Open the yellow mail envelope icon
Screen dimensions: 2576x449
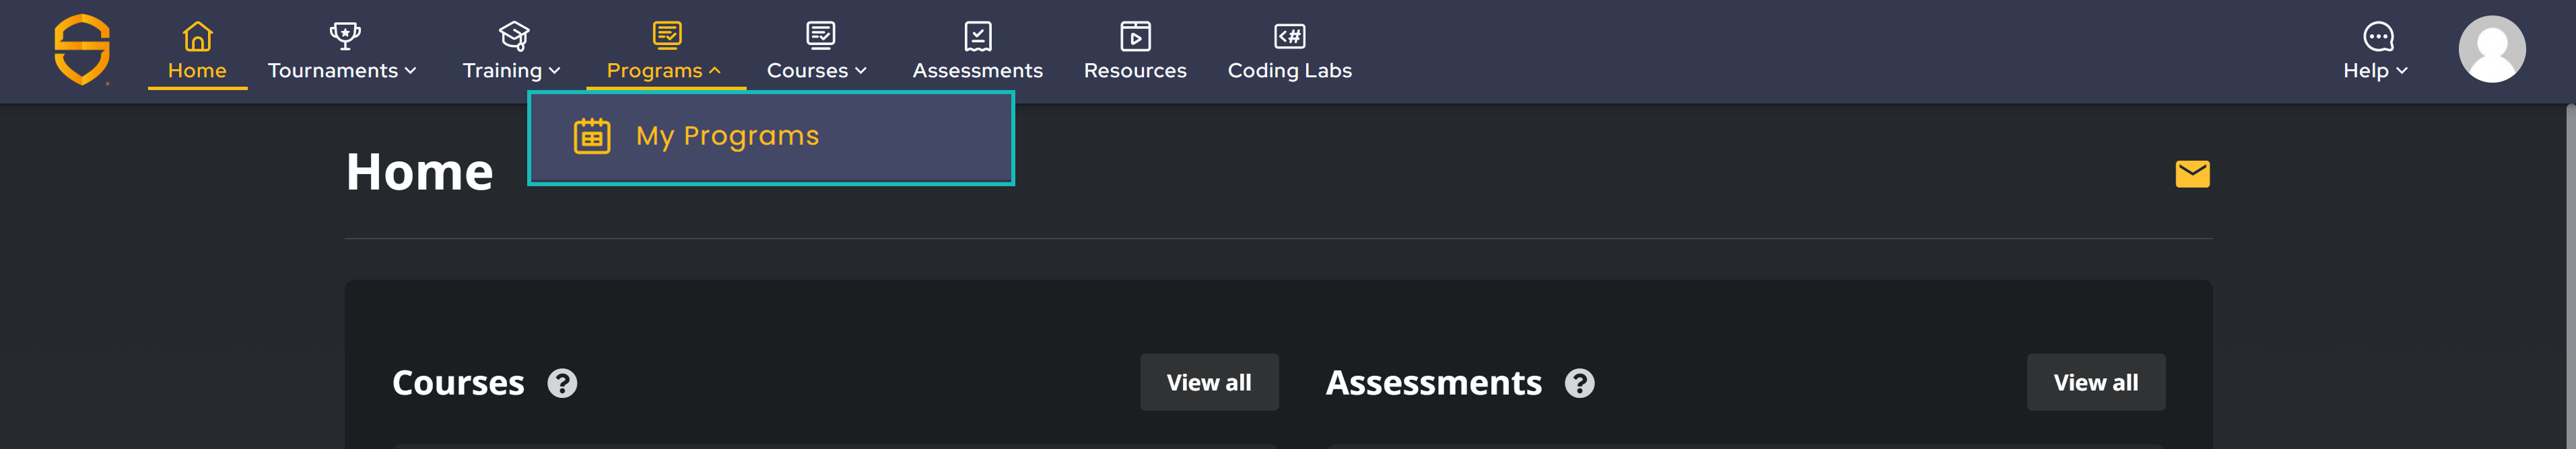[2192, 173]
